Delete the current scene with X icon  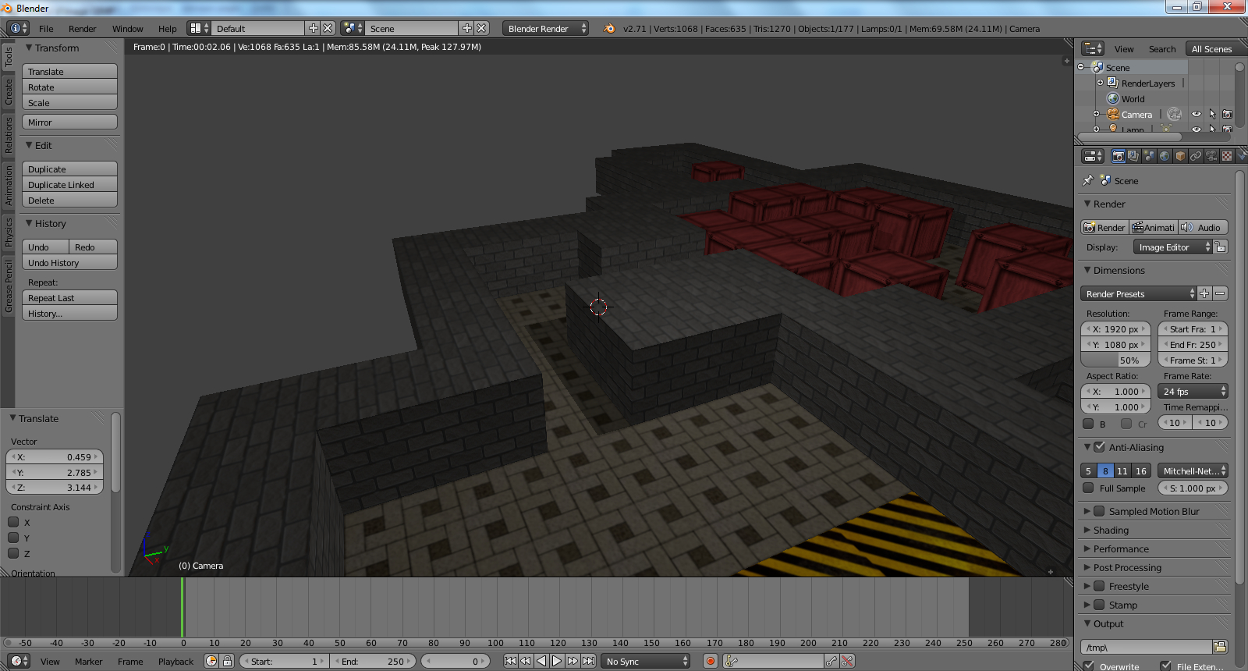[x=481, y=28]
